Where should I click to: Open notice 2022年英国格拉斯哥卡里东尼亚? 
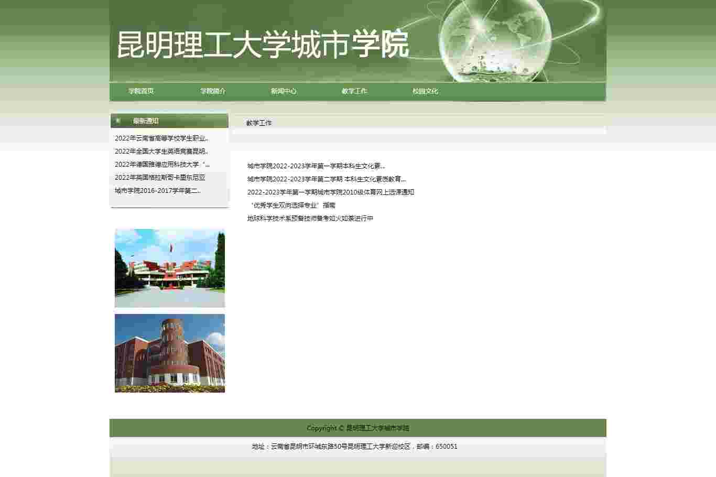pyautogui.click(x=160, y=178)
